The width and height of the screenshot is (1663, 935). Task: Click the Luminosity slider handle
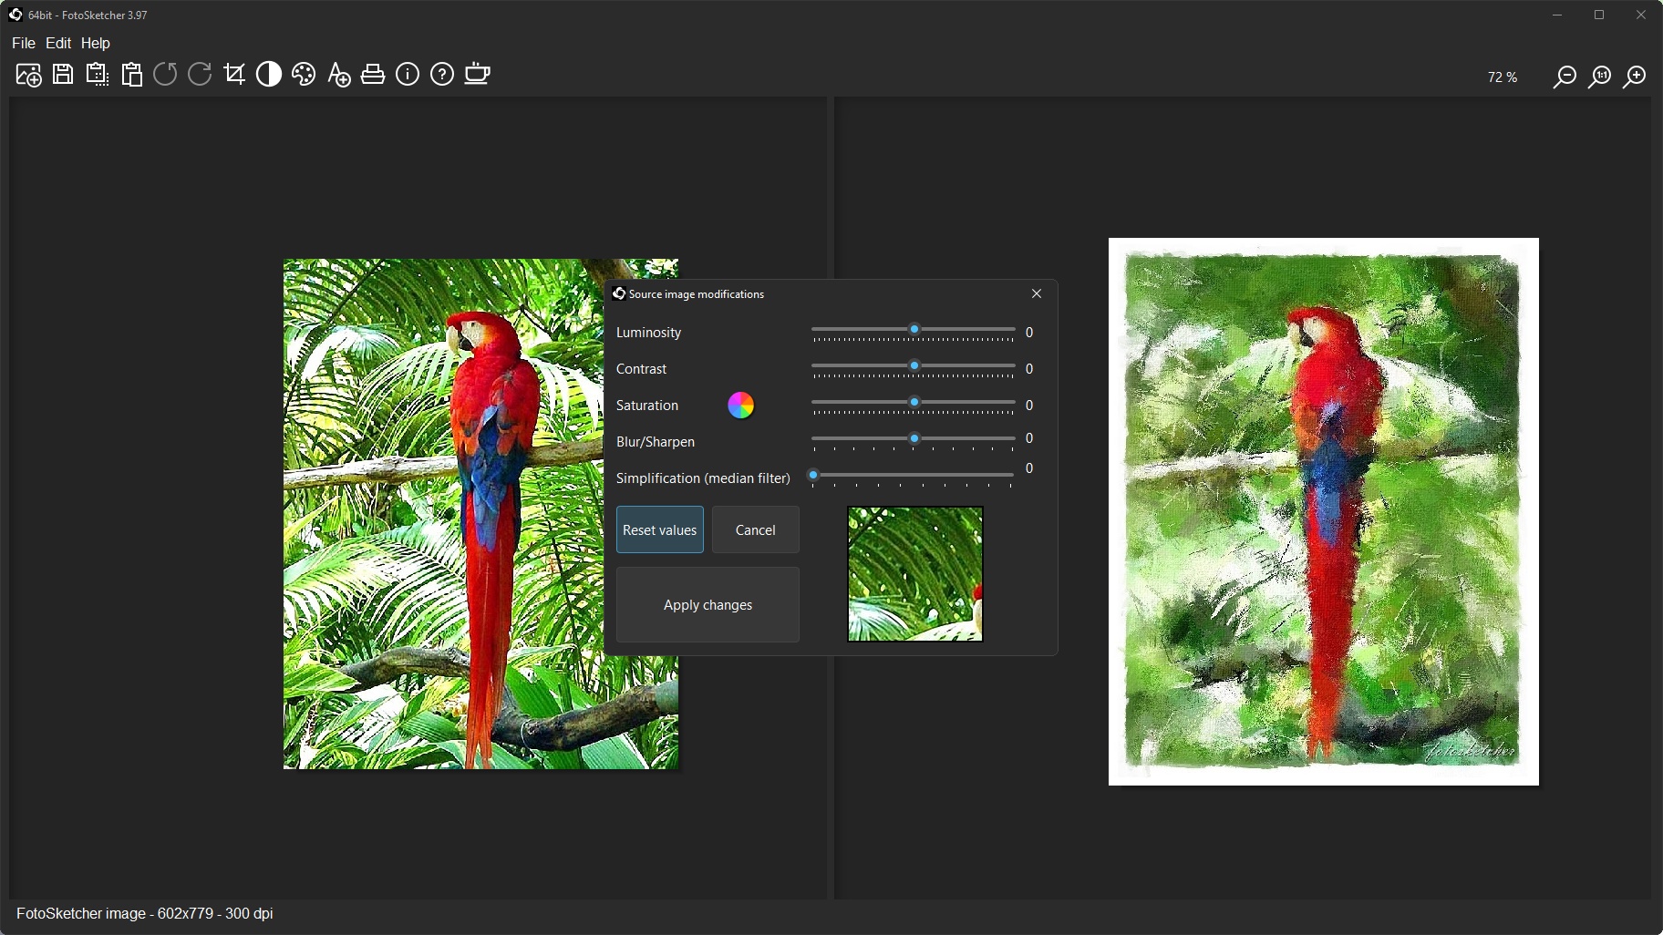coord(914,329)
